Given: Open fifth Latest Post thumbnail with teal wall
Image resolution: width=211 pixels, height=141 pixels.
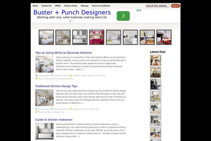Looking at the screenshot, I should click(x=155, y=108).
